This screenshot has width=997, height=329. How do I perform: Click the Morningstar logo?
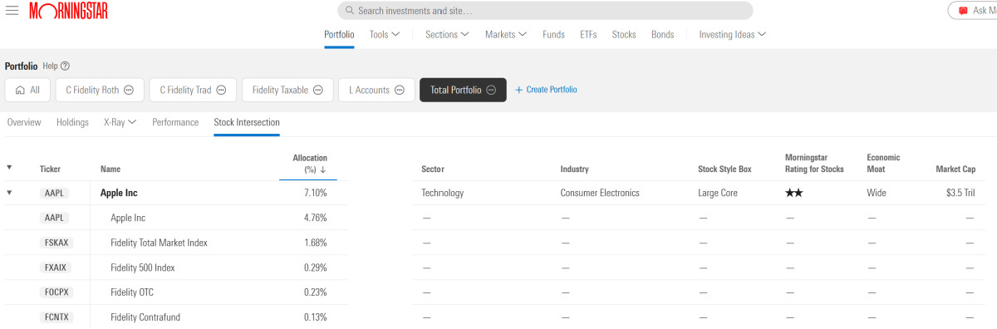(x=68, y=11)
